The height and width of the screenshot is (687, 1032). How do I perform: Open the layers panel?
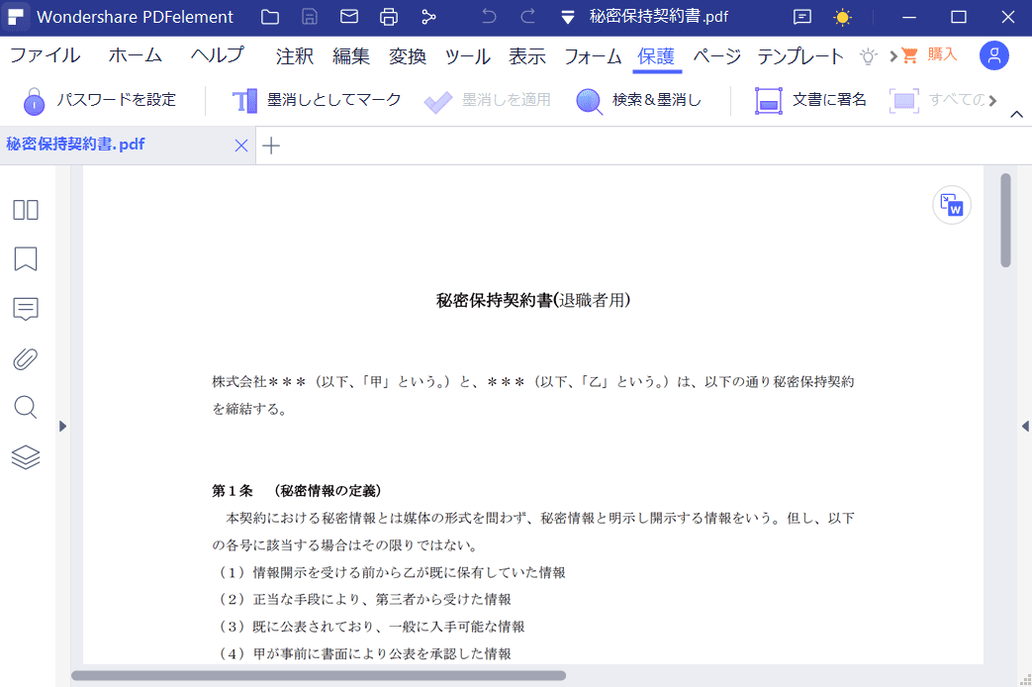(25, 456)
